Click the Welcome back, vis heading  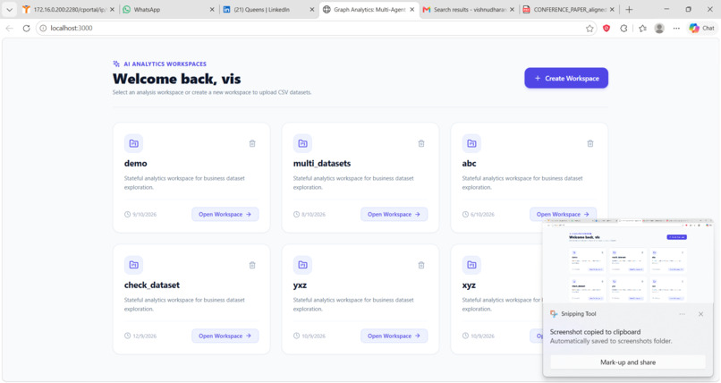click(176, 79)
